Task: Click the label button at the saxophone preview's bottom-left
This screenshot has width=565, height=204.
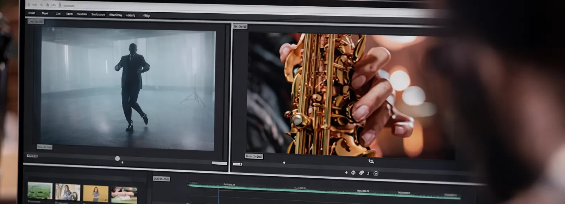Action: pos(254,156)
